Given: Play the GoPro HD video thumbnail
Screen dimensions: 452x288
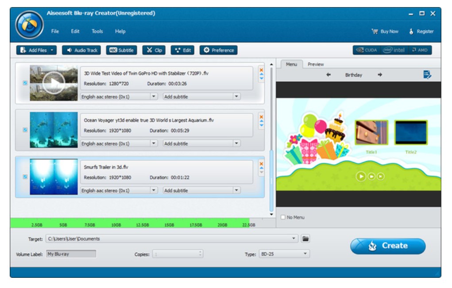Looking at the screenshot, I should pyautogui.click(x=54, y=83).
